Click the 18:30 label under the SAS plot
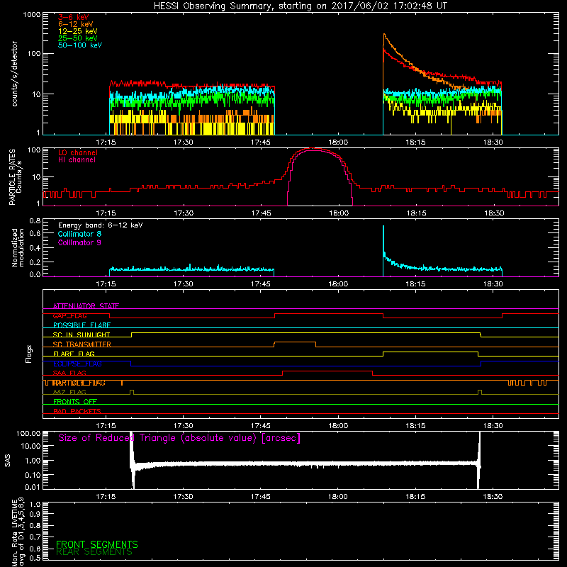 [493, 497]
